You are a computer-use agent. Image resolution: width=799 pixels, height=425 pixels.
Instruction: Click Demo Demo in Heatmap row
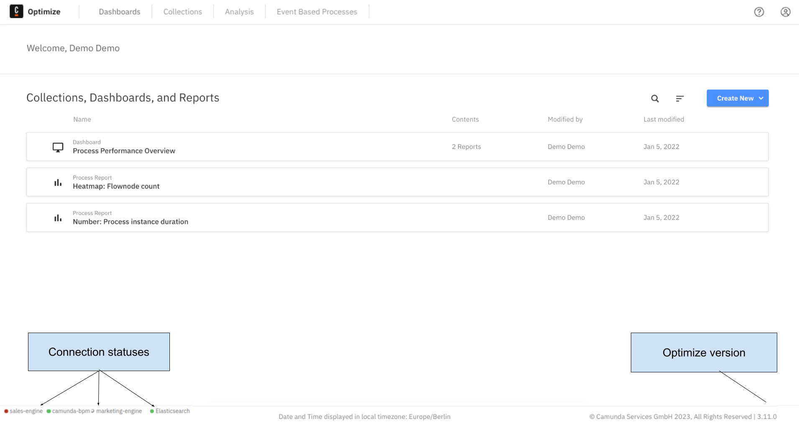pyautogui.click(x=566, y=182)
